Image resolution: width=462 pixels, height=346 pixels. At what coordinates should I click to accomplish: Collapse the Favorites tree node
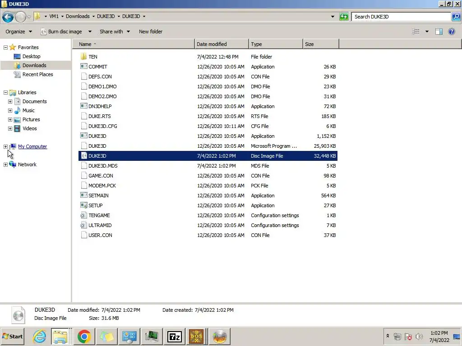(5, 47)
